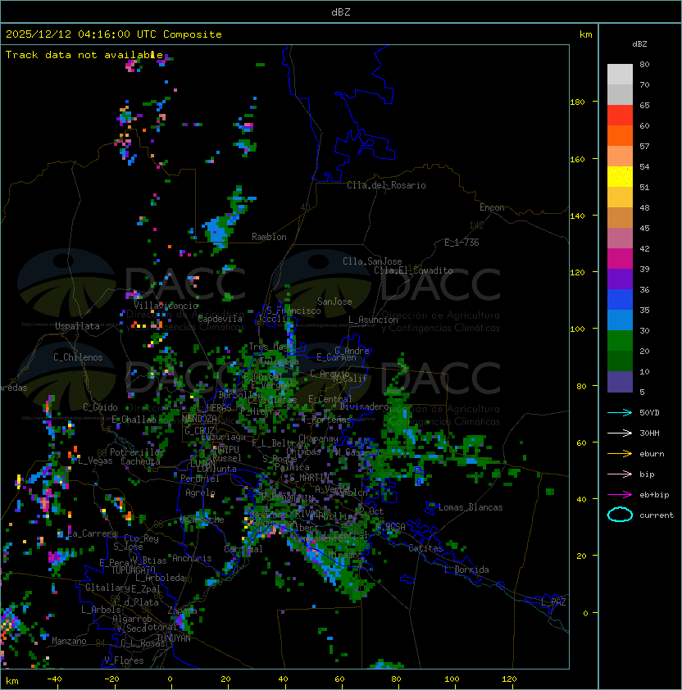Click the Agrelo place label
The height and width of the screenshot is (690, 682).
pyautogui.click(x=200, y=493)
